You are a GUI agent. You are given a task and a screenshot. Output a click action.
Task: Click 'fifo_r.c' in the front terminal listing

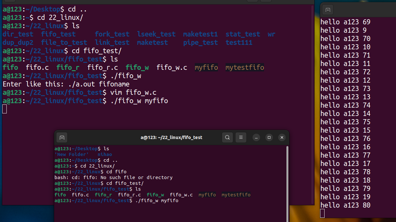[x=129, y=195]
